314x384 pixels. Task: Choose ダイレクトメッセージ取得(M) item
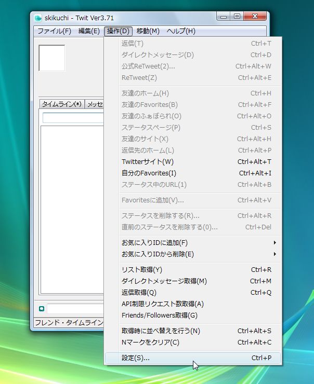(193, 281)
